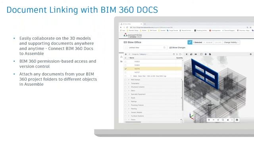Viewport: 254px width, 143px height.
Task: Click the info icon in viewer controls
Action: click(x=232, y=120)
